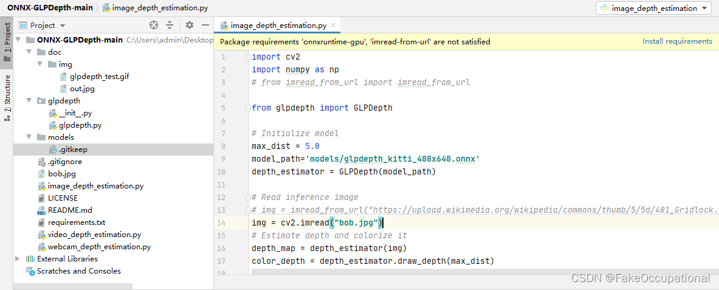Click webcam_depth_estimation.py file icon

[x=42, y=247]
